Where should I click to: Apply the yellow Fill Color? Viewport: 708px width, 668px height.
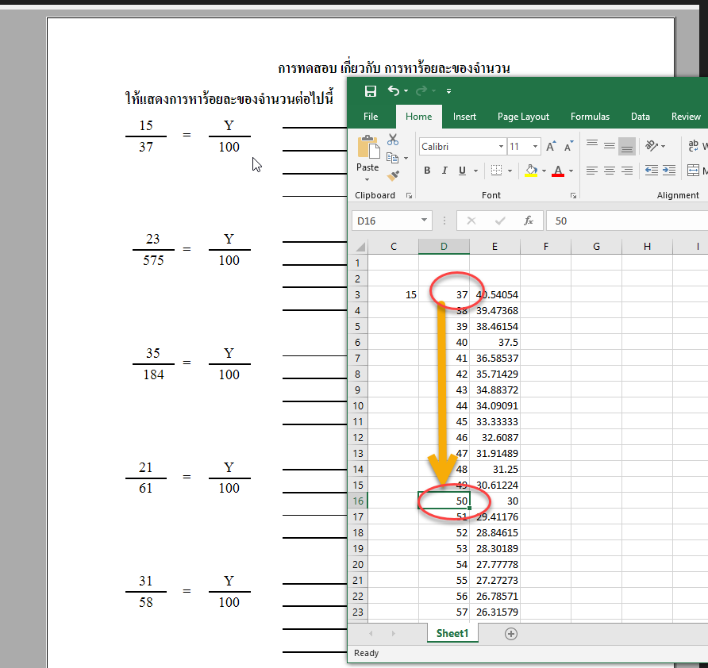(x=532, y=171)
